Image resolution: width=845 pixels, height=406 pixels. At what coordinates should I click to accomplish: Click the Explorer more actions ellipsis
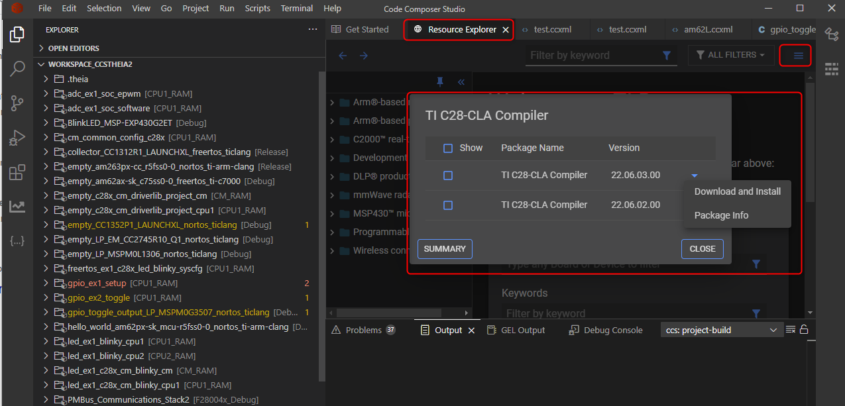point(313,30)
